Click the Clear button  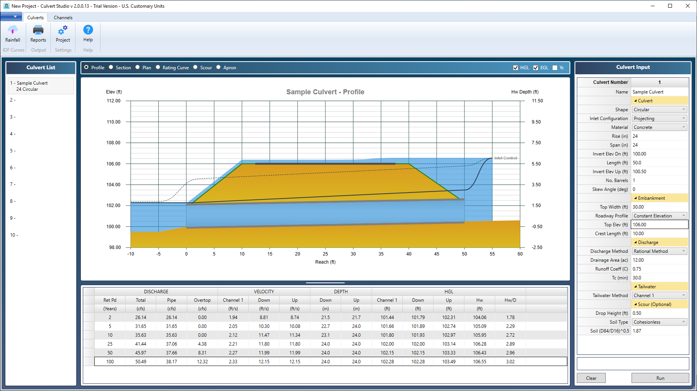(591, 378)
